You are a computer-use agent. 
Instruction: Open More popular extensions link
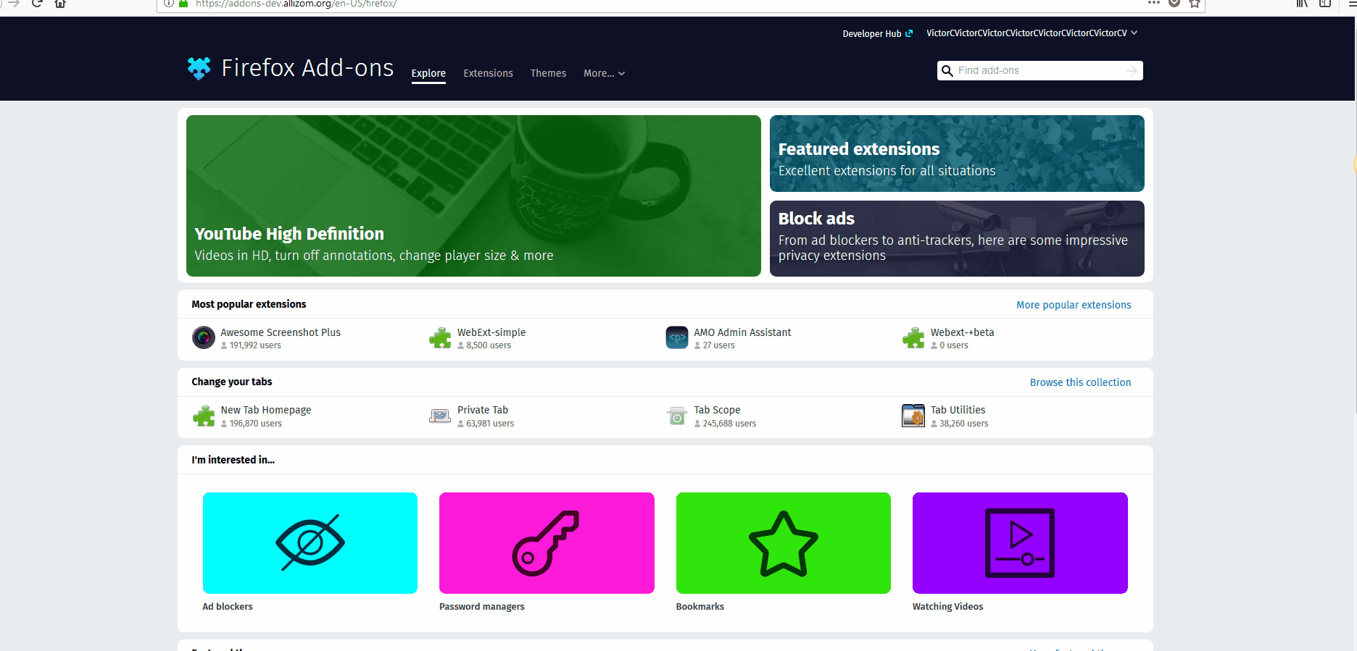[x=1074, y=305]
